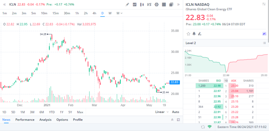Image resolution: width=269 pixels, height=131 pixels.
Task: Add ICLN to watchlist with star icon
Action: (x=188, y=34)
